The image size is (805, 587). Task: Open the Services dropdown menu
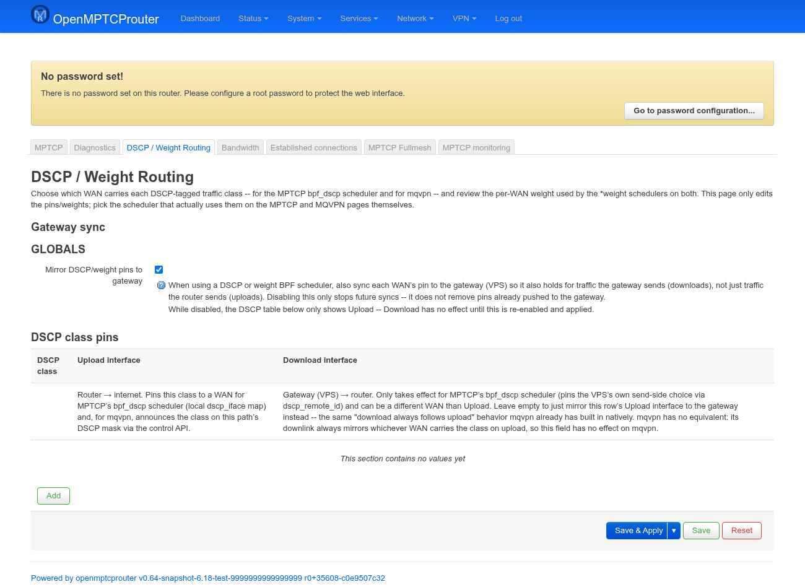[359, 19]
